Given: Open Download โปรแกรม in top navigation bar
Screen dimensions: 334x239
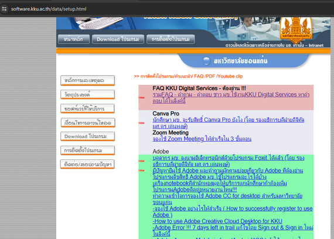Looking at the screenshot, I should pos(118,39).
